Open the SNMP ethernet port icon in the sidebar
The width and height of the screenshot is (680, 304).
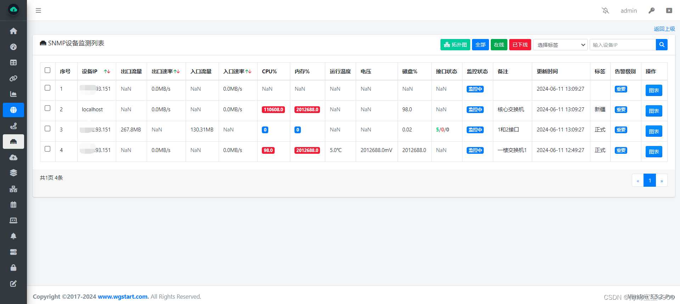pos(13,141)
